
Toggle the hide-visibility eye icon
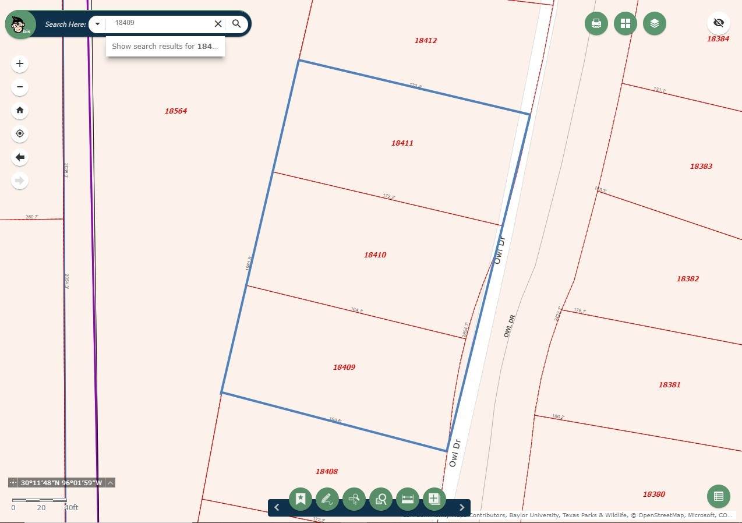[x=718, y=23]
